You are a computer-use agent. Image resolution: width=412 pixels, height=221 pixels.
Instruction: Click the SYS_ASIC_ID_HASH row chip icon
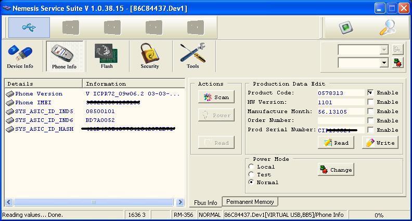[10, 129]
